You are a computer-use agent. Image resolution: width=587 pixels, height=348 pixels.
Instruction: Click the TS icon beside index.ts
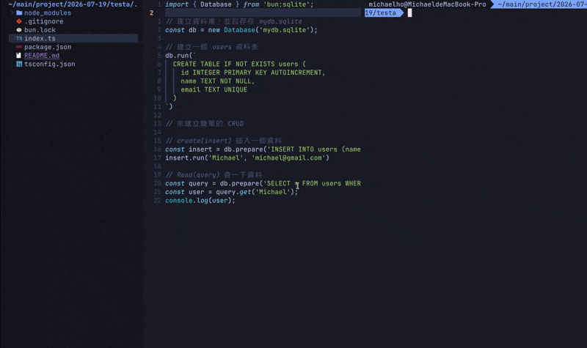tap(19, 39)
